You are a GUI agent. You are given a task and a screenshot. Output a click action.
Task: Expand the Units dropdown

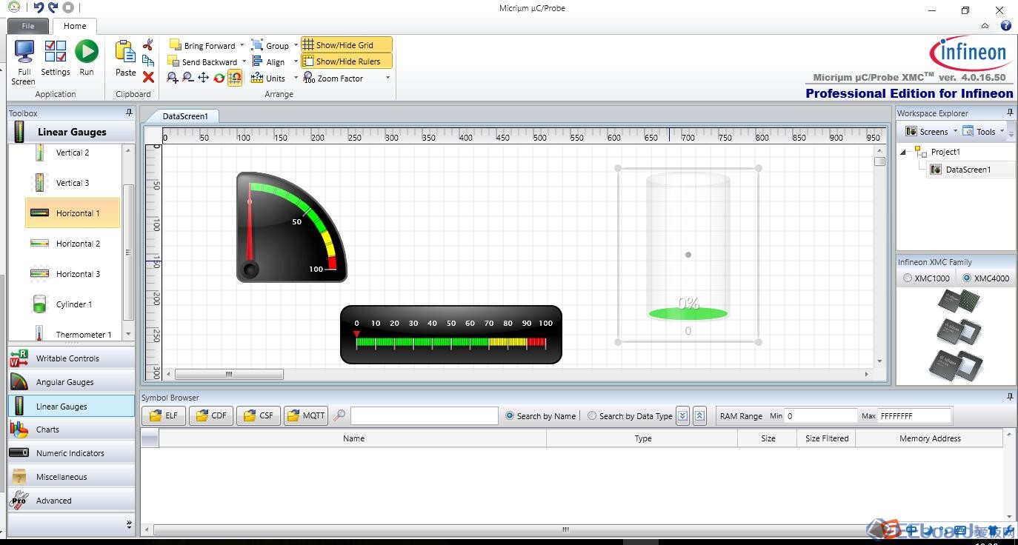[x=296, y=78]
